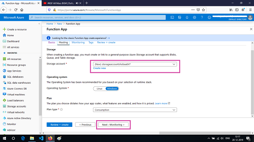Click Create new storage link
The width and height of the screenshot is (254, 142).
click(x=100, y=68)
